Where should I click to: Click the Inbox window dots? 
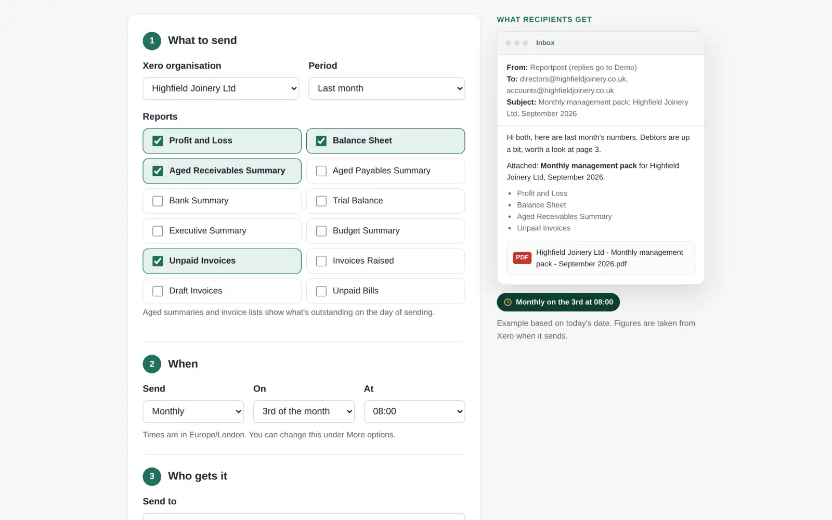(x=517, y=43)
